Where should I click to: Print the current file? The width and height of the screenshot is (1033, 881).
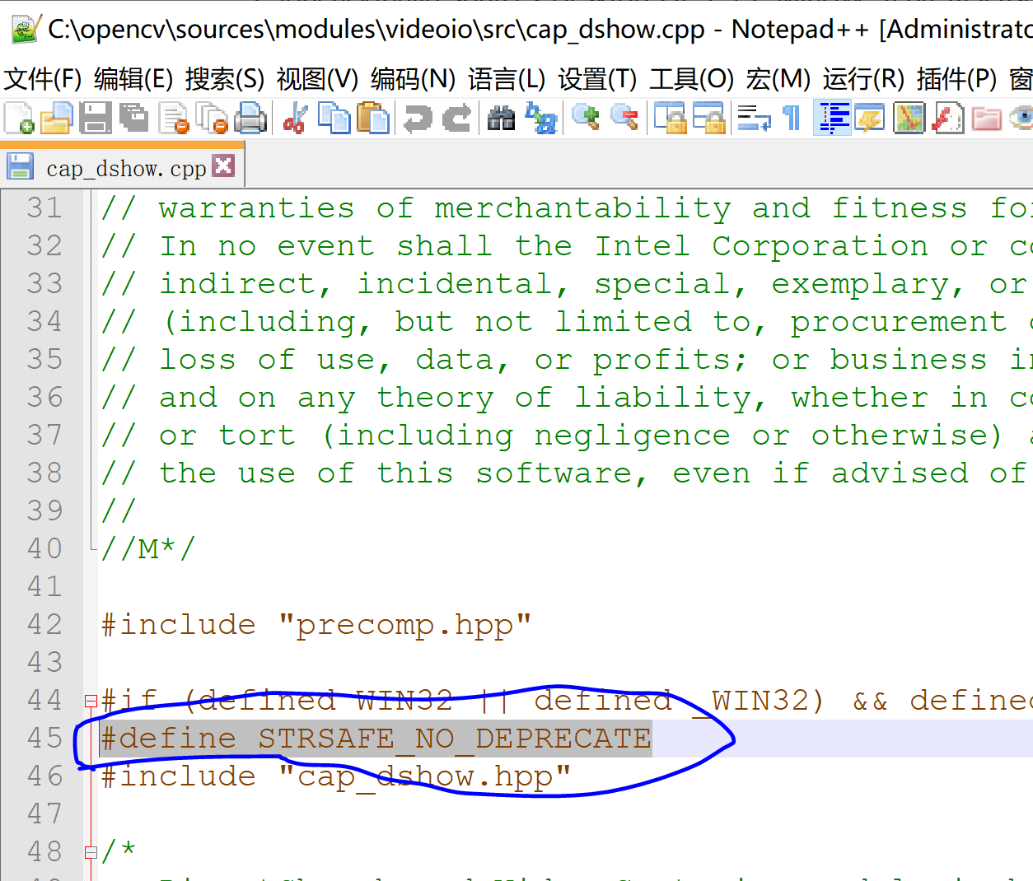(251, 118)
